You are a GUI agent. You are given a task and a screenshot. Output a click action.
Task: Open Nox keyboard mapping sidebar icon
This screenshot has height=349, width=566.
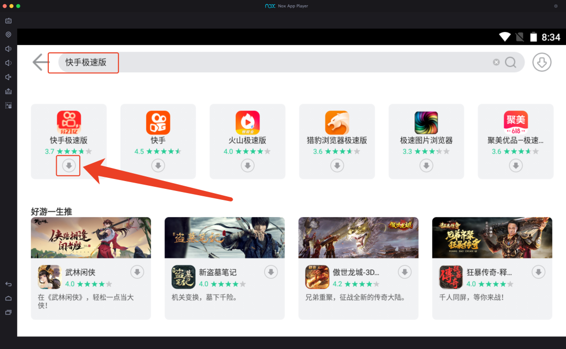point(8,20)
